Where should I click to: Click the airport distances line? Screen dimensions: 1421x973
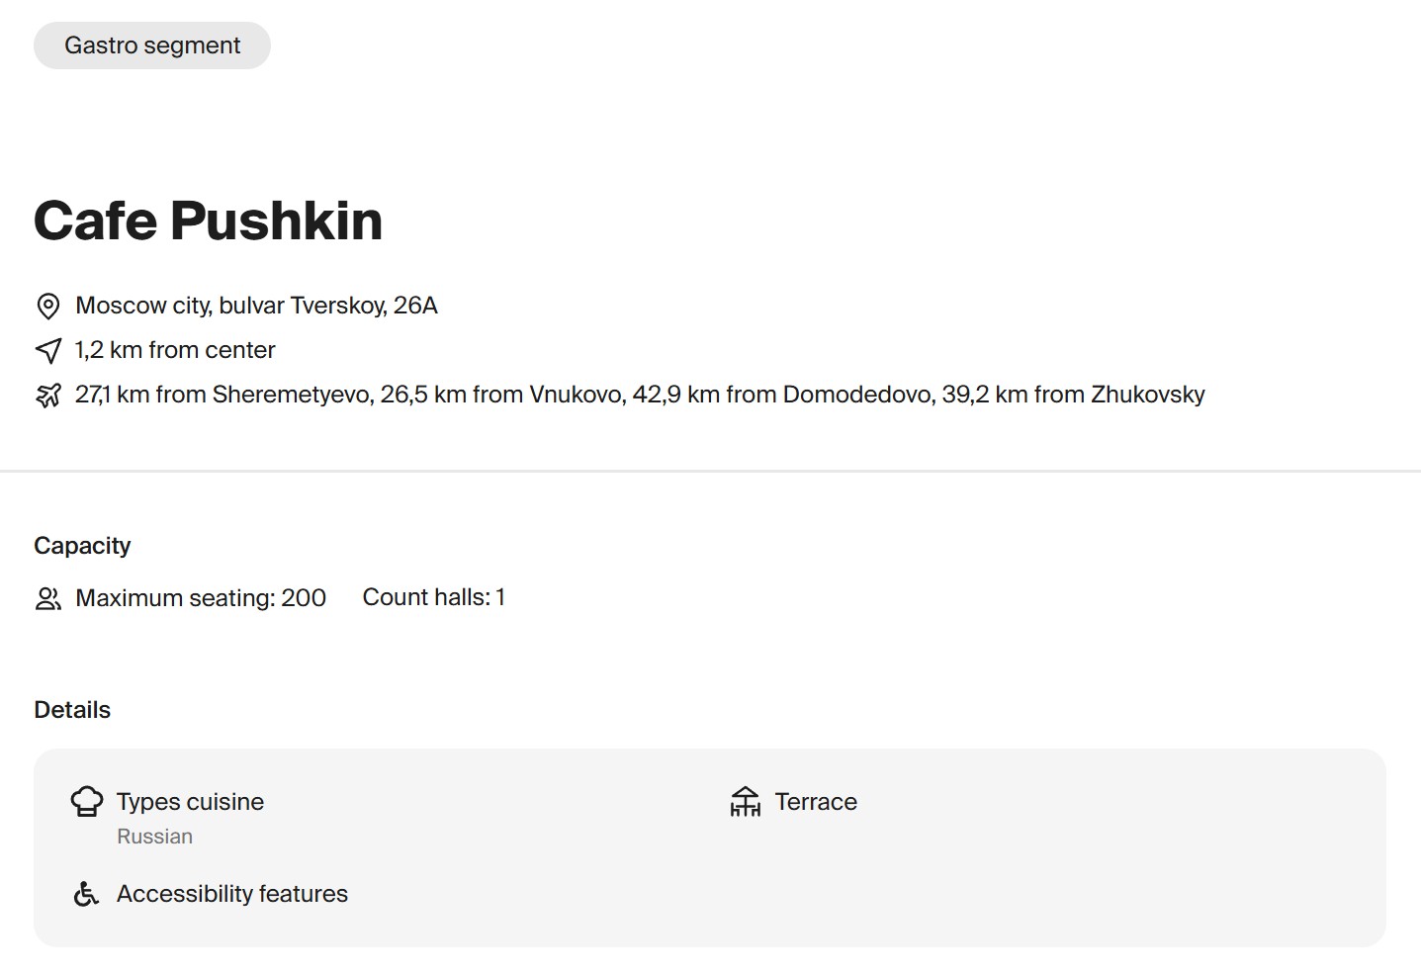[x=640, y=395]
